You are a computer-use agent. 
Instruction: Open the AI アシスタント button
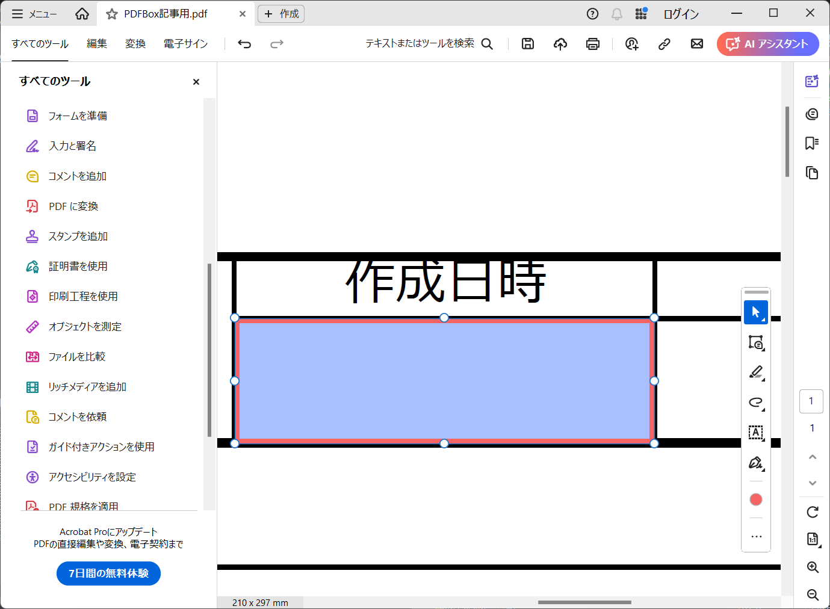pos(767,44)
